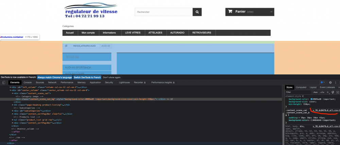Open the Network tab

(x=52, y=82)
